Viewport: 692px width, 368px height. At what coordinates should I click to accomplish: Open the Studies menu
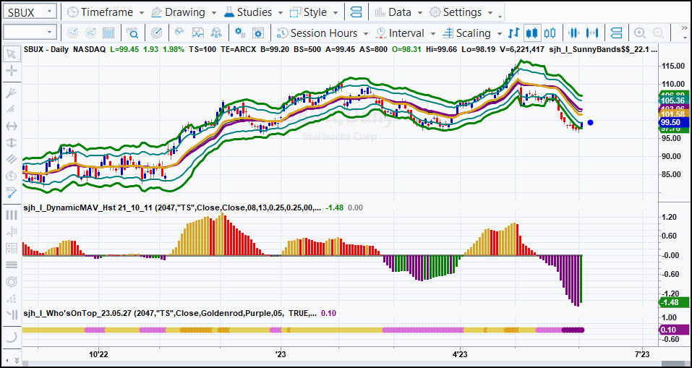click(x=254, y=12)
